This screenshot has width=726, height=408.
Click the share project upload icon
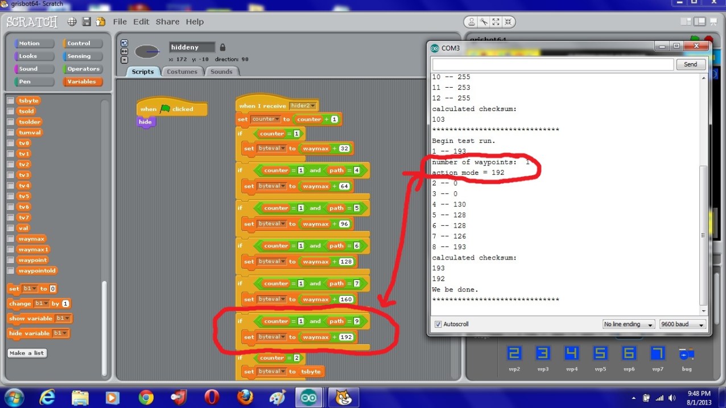pos(101,22)
